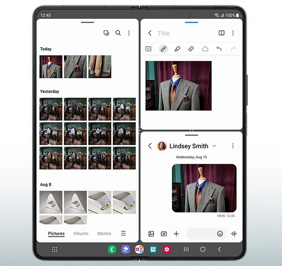Open the sent MMS suit image
This screenshot has height=266, width=282.
pos(204,188)
